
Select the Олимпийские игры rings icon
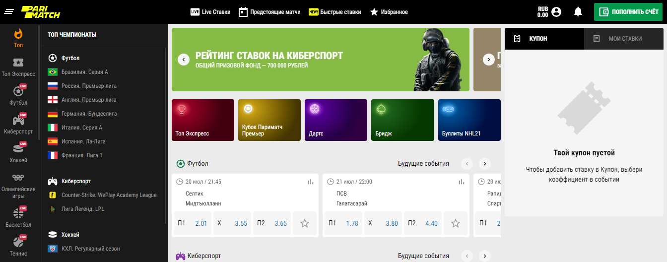(x=18, y=178)
